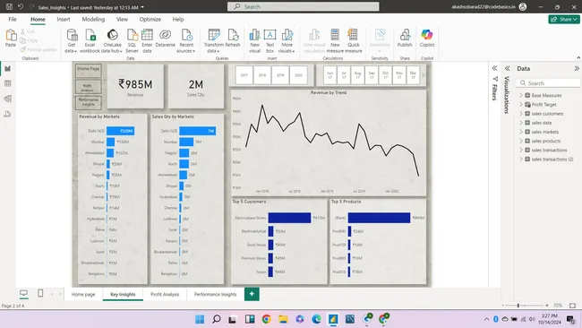This screenshot has height=328, width=582.
Task: Switch to Model view in left sidebar
Action: pyautogui.click(x=7, y=99)
